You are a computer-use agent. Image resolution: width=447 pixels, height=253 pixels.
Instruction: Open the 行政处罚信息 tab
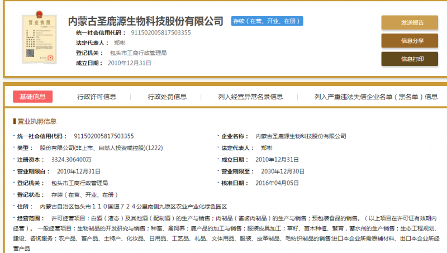(x=167, y=97)
